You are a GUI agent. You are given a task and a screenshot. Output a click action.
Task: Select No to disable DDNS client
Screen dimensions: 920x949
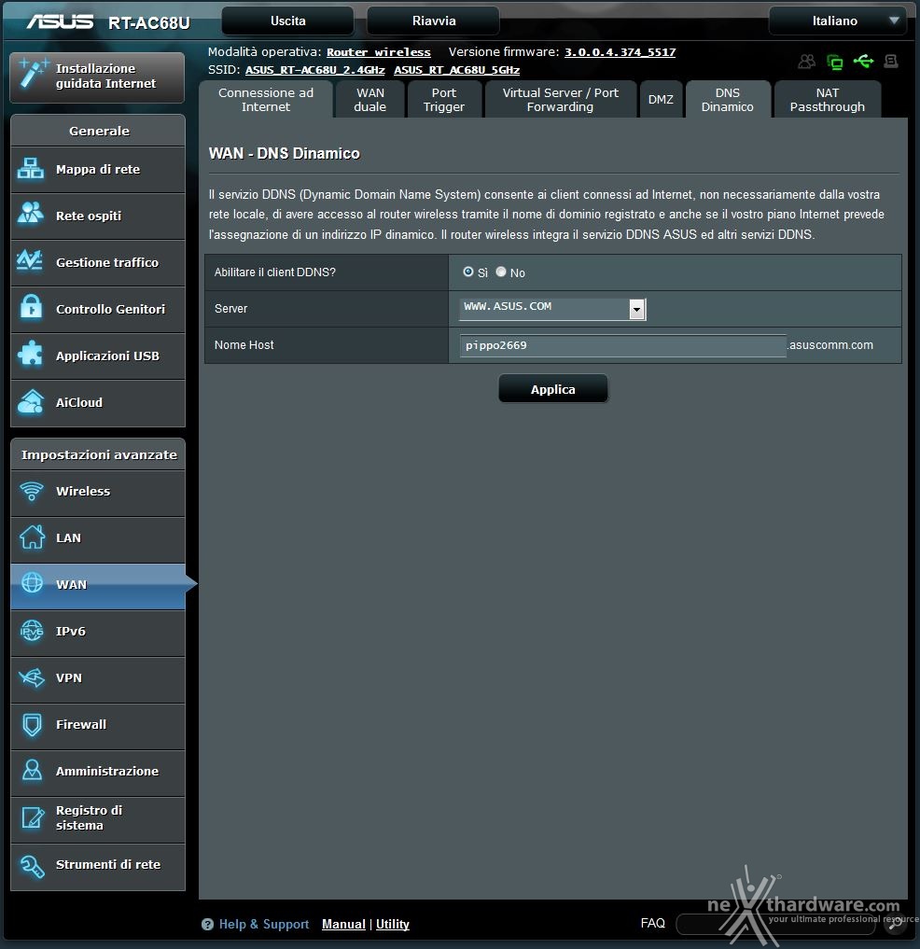(500, 272)
